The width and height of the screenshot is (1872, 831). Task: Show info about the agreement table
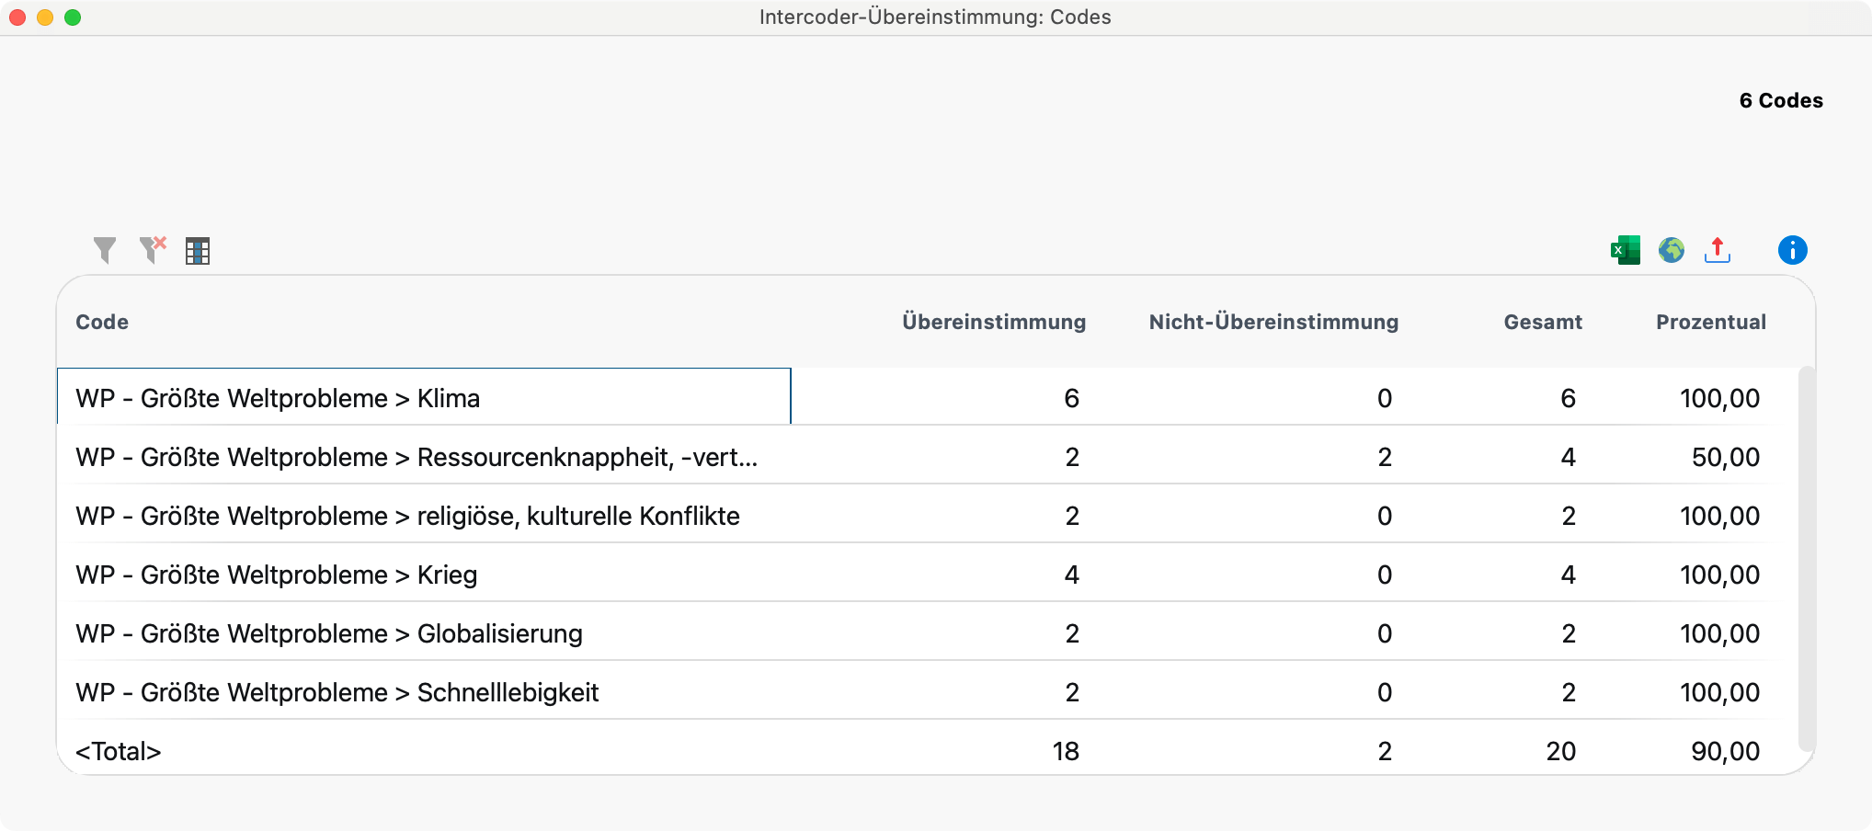click(x=1791, y=249)
